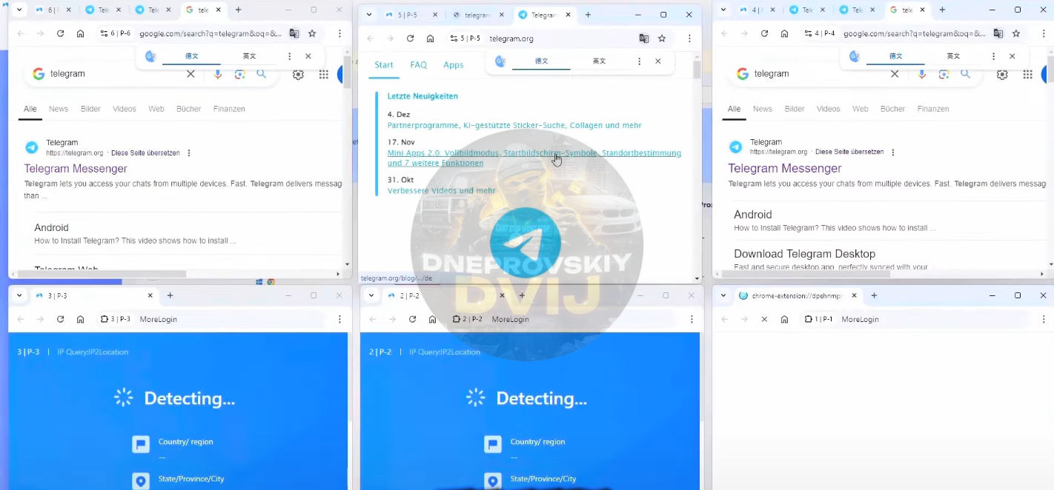Viewport: 1054px width, 490px height.
Task: Switch to Videos results tab in P-4 window
Action: (x=829, y=109)
